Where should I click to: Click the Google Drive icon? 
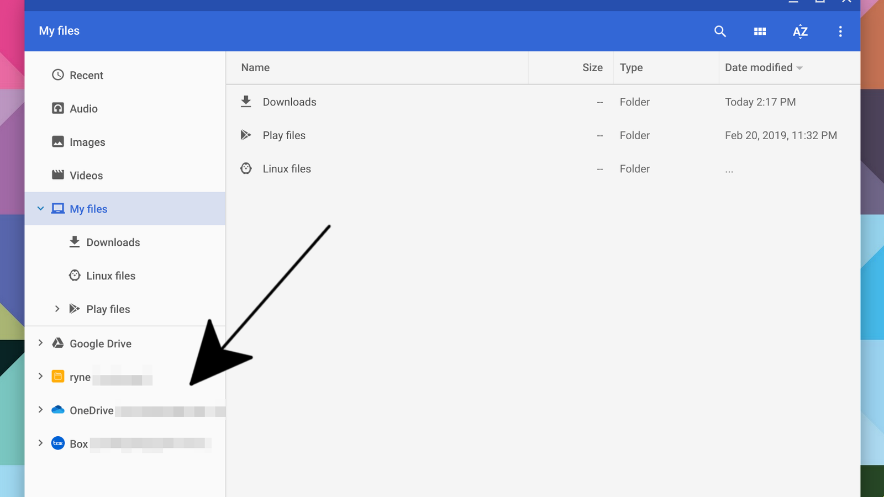point(57,343)
